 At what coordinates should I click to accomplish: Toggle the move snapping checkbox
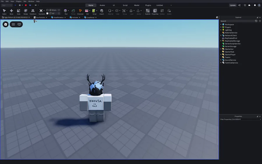click(47, 10)
